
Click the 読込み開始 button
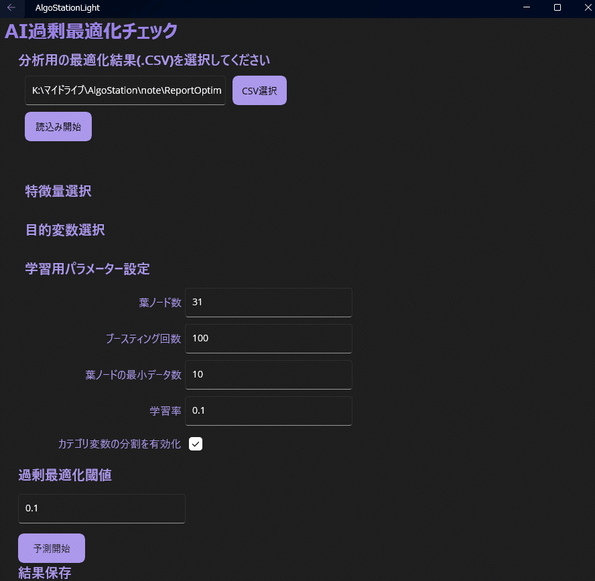(58, 127)
